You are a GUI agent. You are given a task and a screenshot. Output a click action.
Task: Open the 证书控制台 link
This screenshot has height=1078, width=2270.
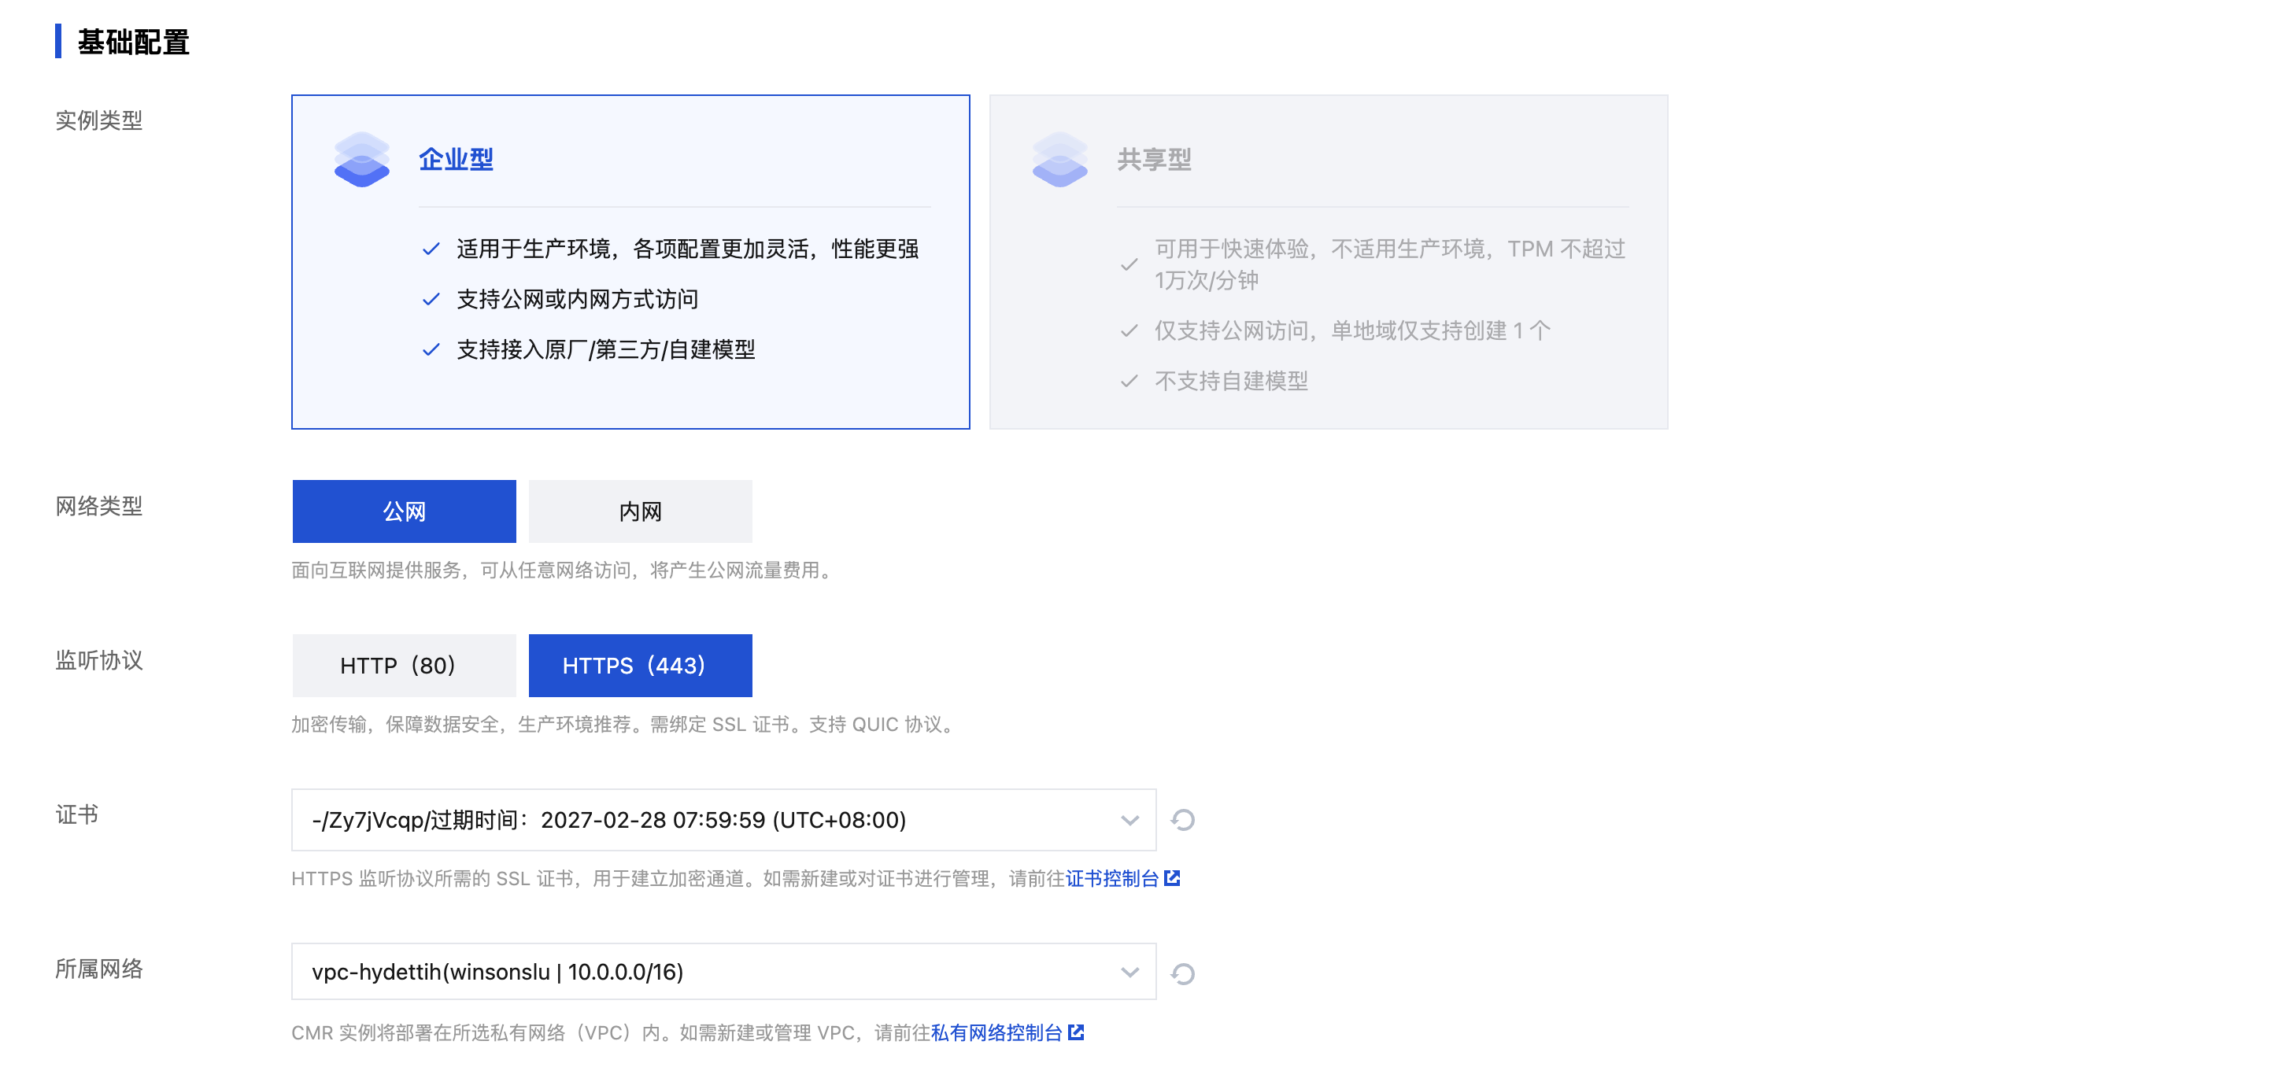coord(1112,878)
